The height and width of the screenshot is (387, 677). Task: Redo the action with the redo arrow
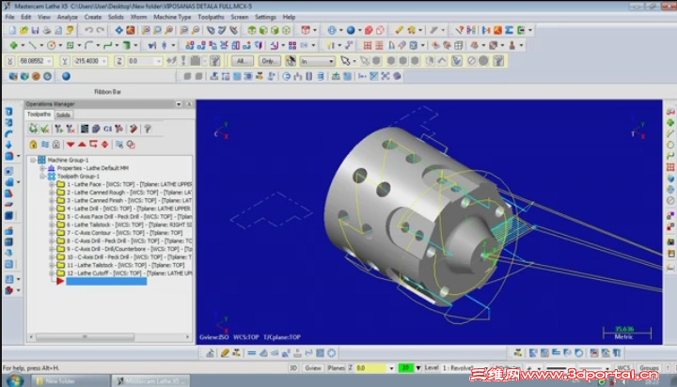click(101, 30)
